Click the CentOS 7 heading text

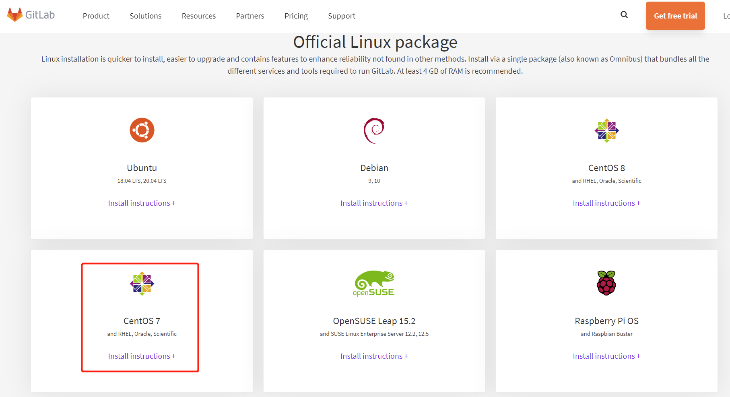(x=142, y=321)
